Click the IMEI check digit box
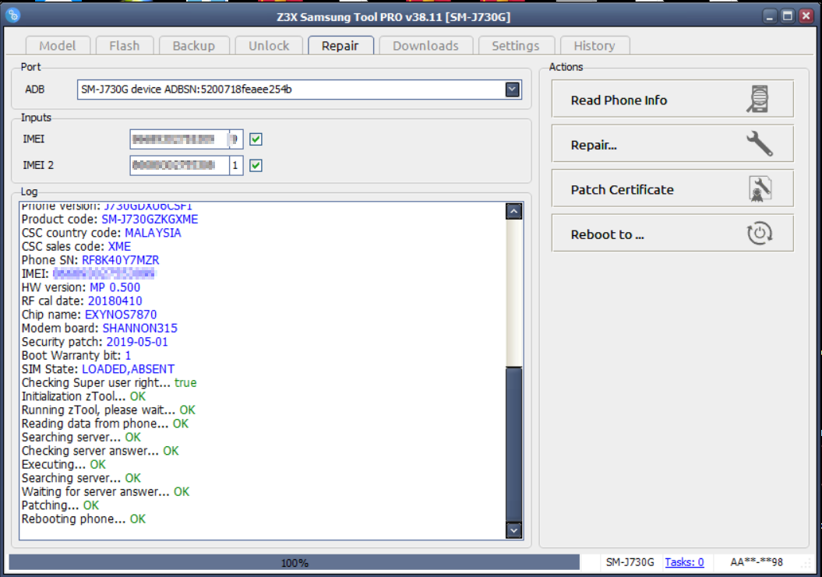822x577 pixels. [235, 139]
